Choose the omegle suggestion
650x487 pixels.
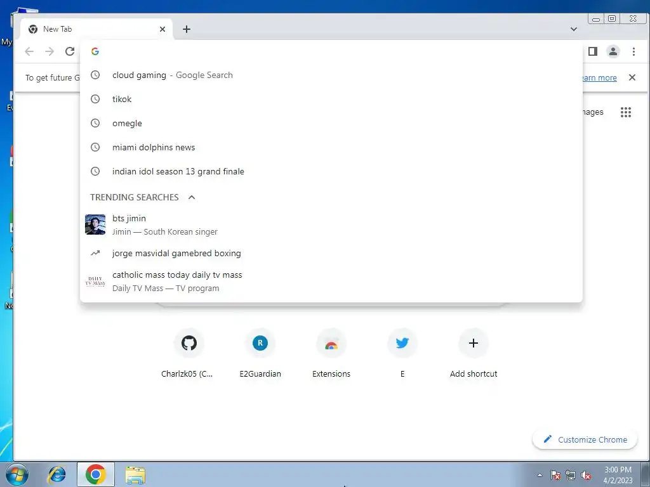click(331, 123)
